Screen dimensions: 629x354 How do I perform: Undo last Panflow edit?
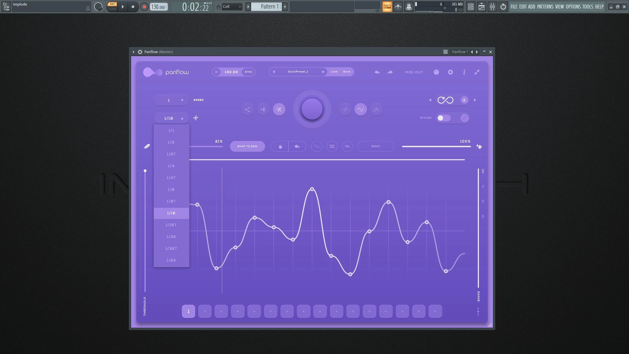(377, 72)
